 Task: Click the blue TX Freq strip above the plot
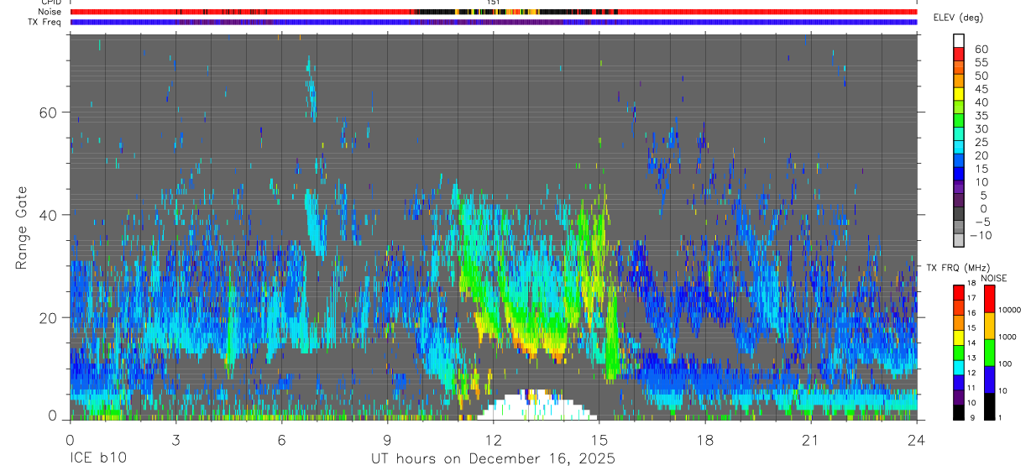[494, 22]
